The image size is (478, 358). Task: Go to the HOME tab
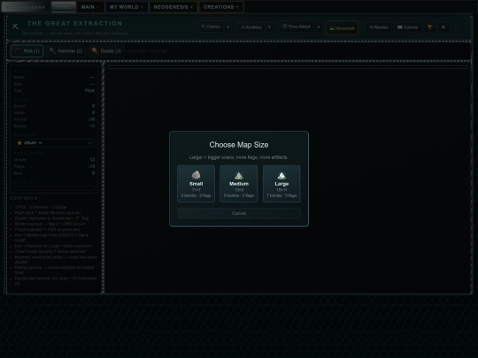coord(64,7)
